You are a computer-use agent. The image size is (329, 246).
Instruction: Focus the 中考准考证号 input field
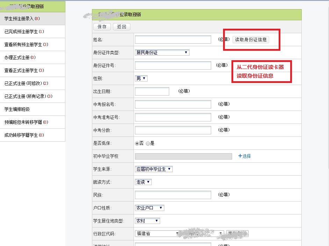click(x=173, y=117)
